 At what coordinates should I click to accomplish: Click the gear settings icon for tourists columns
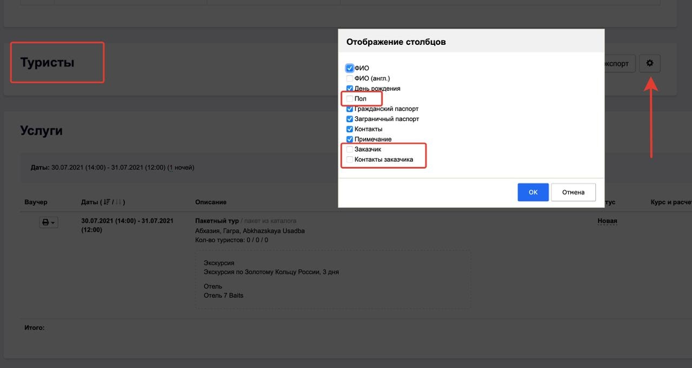[649, 64]
